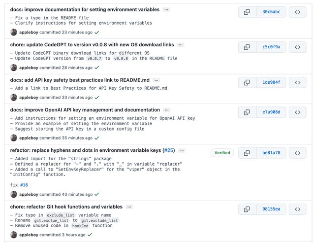
Task: Open the Verified signature badge
Action: tap(222, 153)
